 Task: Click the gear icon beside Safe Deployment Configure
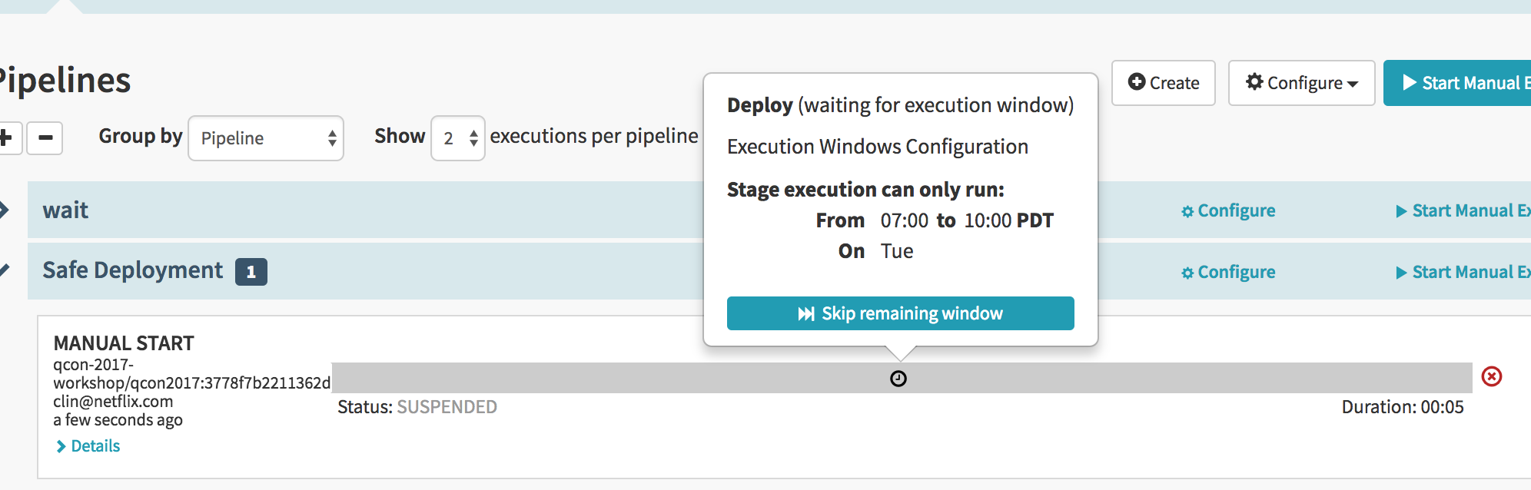tap(1187, 273)
